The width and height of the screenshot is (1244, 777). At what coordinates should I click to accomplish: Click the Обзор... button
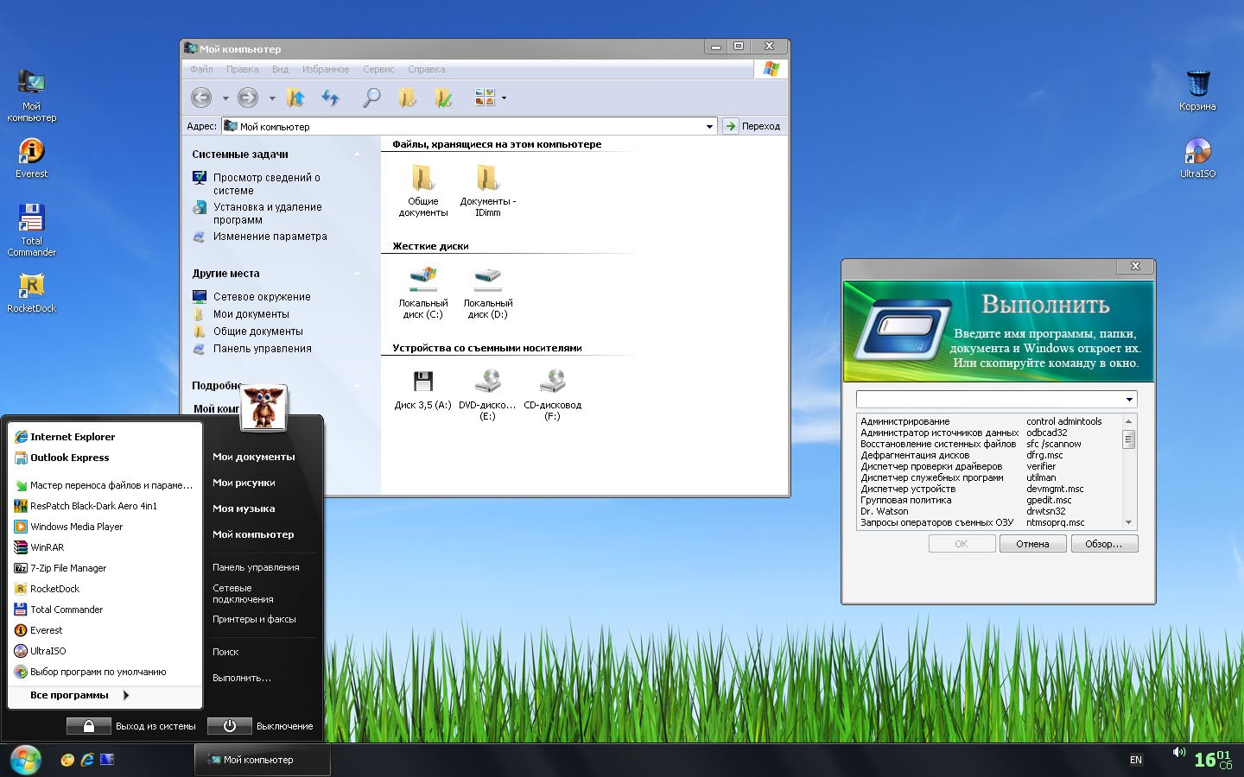[1104, 544]
